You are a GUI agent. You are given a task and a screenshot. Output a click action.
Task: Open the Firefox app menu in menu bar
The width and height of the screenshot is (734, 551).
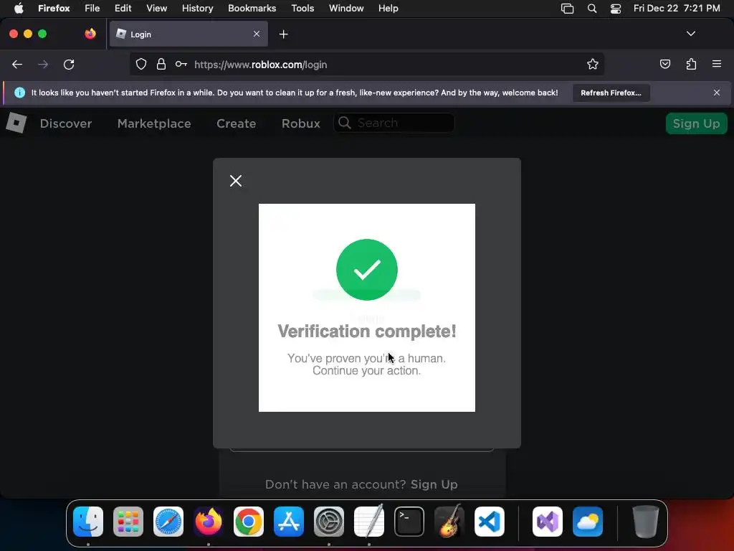54,9
